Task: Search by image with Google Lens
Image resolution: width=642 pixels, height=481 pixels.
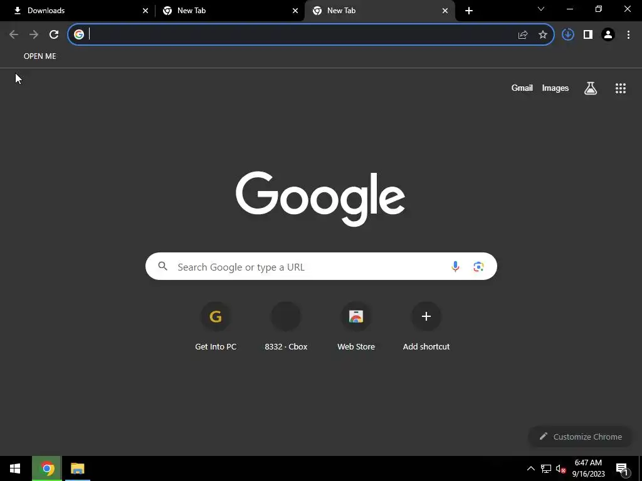Action: [x=478, y=267]
